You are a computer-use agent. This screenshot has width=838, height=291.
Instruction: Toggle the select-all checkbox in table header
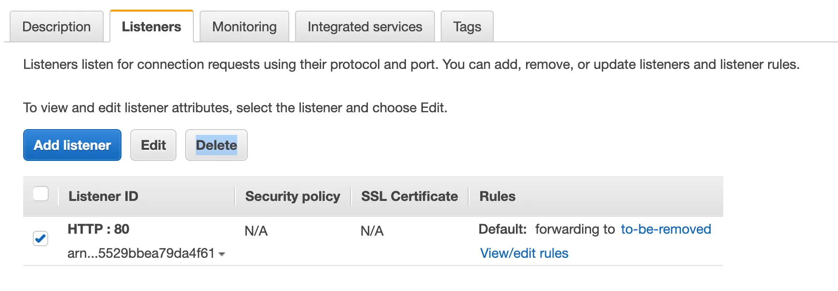click(41, 194)
